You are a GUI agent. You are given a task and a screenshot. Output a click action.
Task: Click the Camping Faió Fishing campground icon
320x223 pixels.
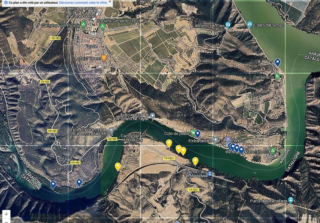[x=83, y=25]
